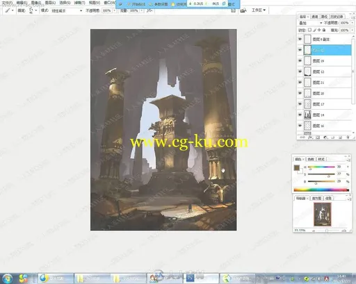Viewport: 356px width, 284px height.
Task: Switch to the Styles (样式) tab
Action: 321,159
